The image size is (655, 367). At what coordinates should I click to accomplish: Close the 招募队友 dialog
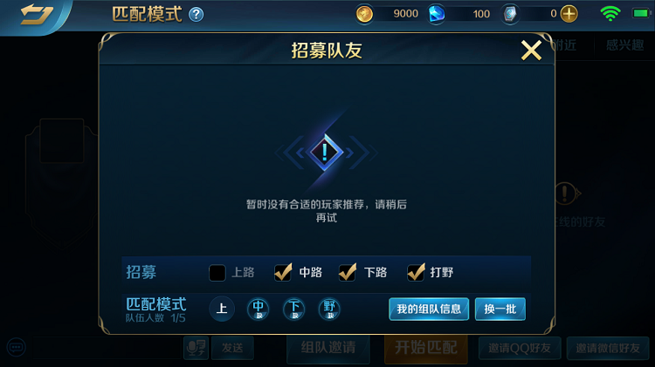[531, 51]
